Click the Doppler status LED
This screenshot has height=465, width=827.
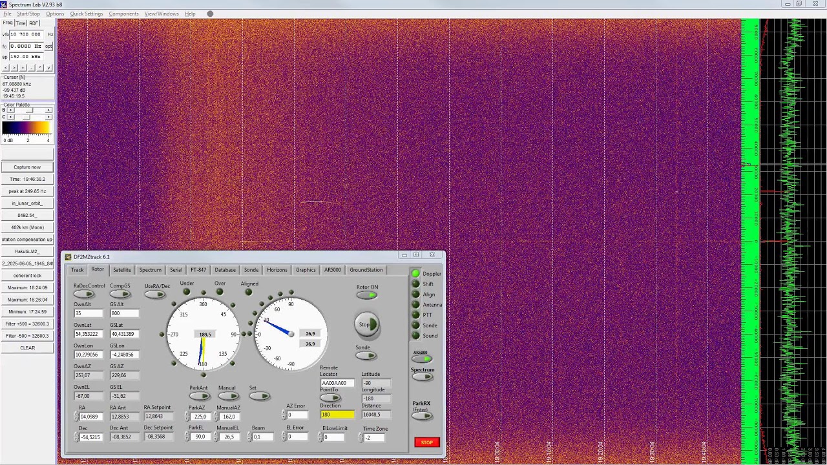click(416, 274)
